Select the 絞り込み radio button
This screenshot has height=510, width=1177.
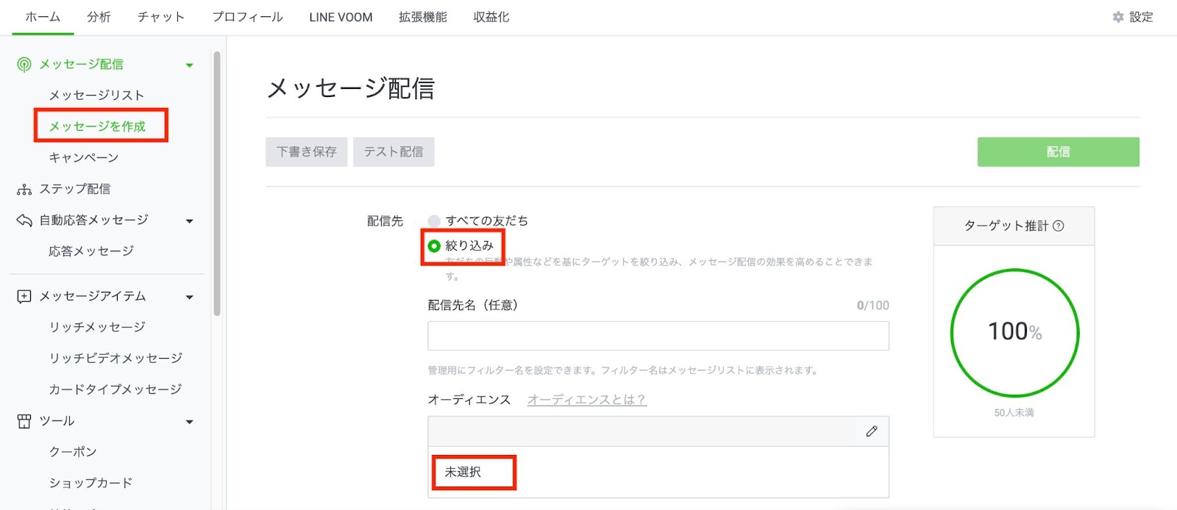click(x=434, y=246)
